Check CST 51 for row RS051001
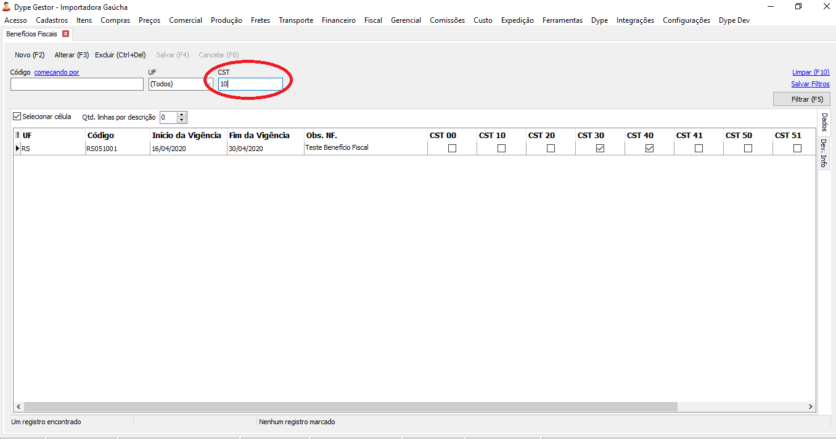 tap(797, 149)
